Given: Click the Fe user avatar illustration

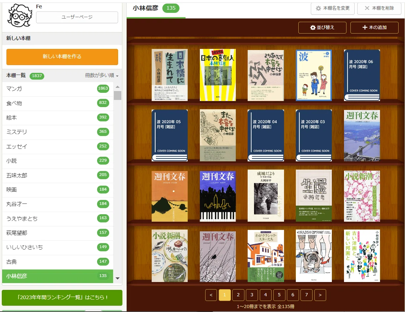Looking at the screenshot, I should click(20, 15).
